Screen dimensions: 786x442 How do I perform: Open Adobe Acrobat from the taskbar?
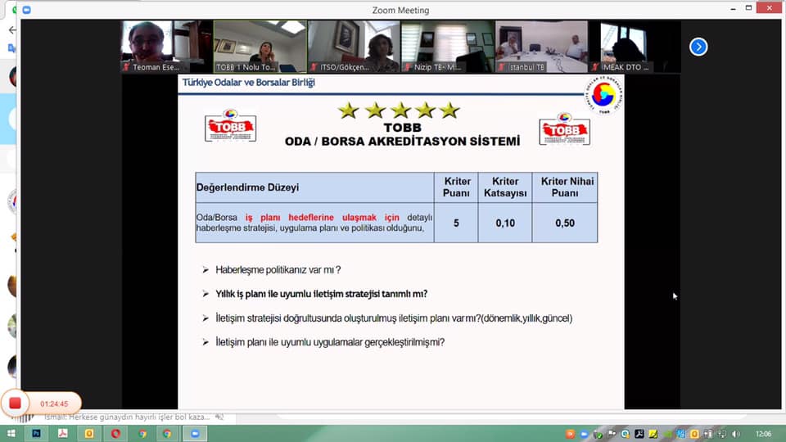(x=63, y=433)
